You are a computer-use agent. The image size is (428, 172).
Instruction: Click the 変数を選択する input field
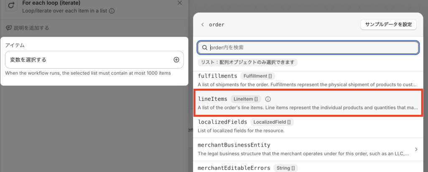(88, 60)
